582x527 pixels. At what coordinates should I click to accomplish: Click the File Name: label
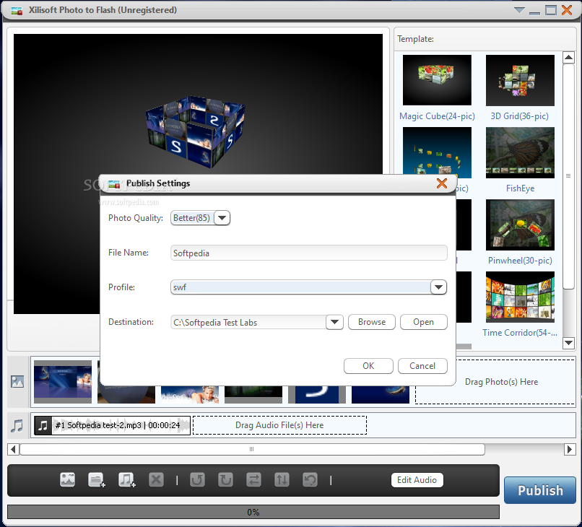pos(128,253)
